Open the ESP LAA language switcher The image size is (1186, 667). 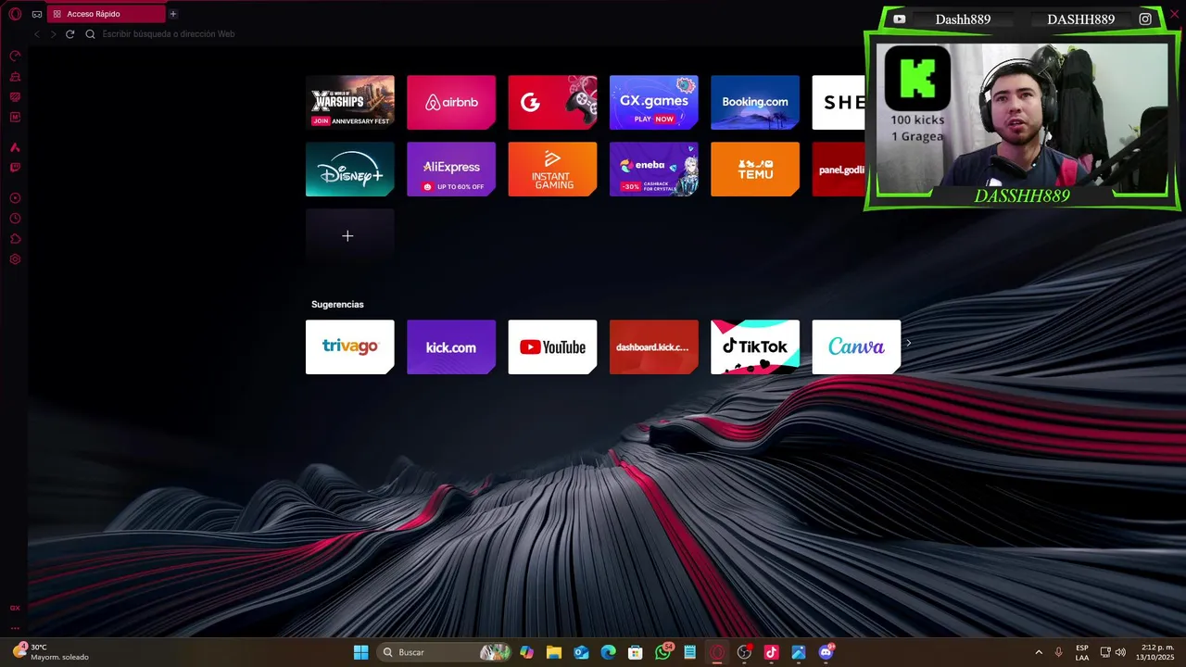[x=1082, y=652]
